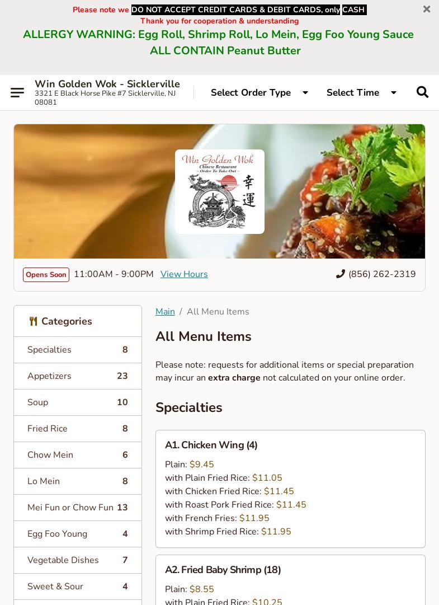Click the fork and knife Categories icon
Image resolution: width=439 pixels, height=605 pixels.
34,321
